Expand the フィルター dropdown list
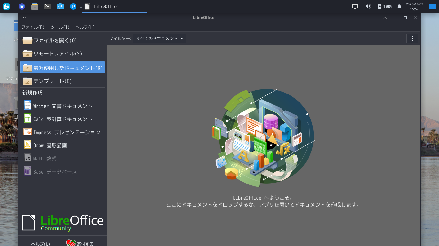Screen dimensions: 439x246 (x=159, y=39)
